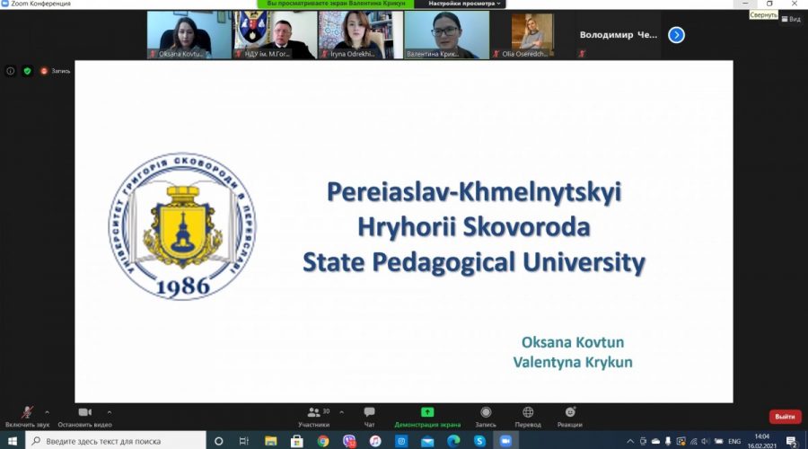This screenshot has width=808, height=449.
Task: Click slide line Hryhorii Skovoroda
Action: click(x=474, y=227)
